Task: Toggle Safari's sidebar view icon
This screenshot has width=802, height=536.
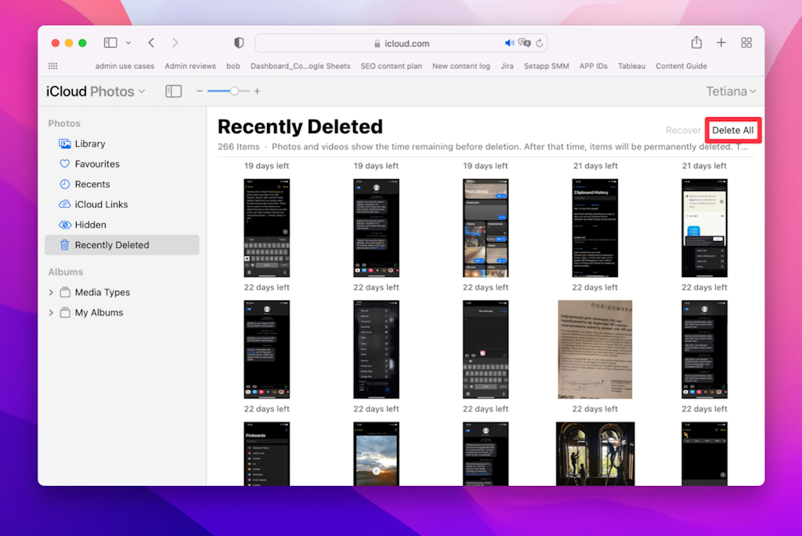Action: [x=110, y=42]
